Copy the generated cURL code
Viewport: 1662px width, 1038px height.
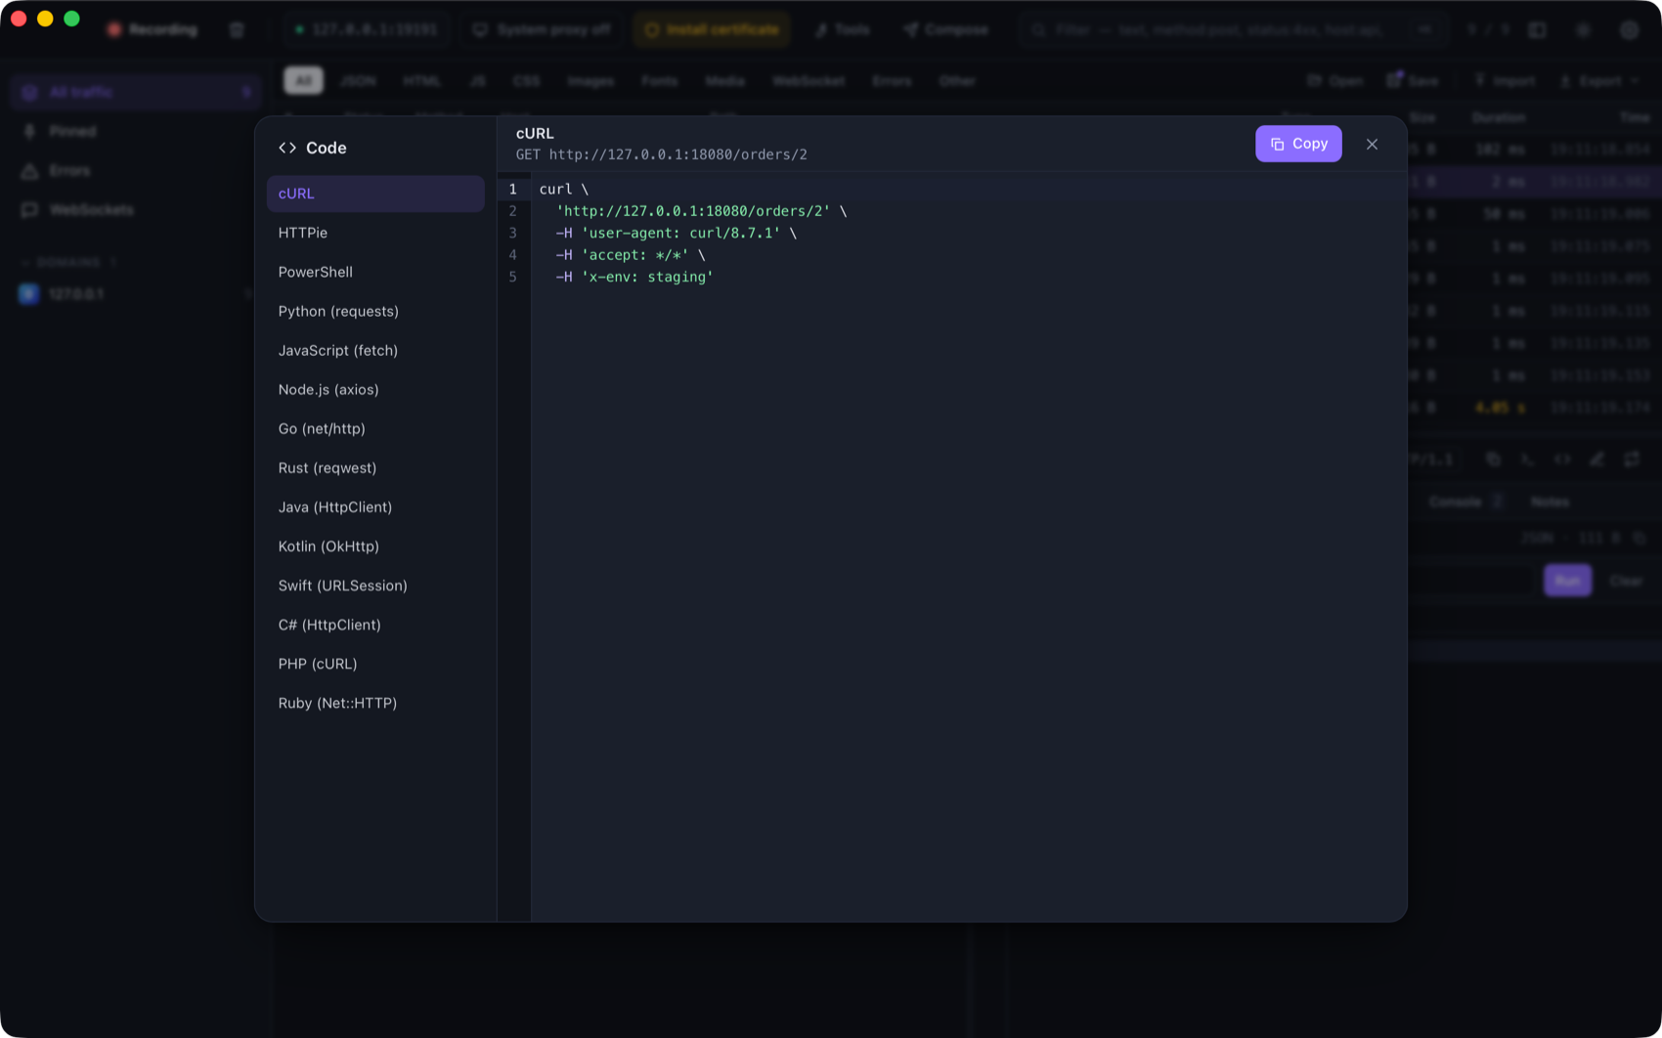pyautogui.click(x=1298, y=144)
